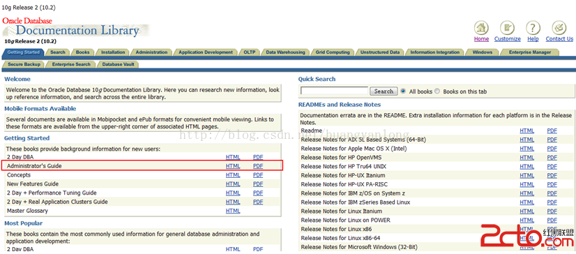The width and height of the screenshot is (576, 254).
Task: Select the Getting Started tab
Action: tap(24, 52)
